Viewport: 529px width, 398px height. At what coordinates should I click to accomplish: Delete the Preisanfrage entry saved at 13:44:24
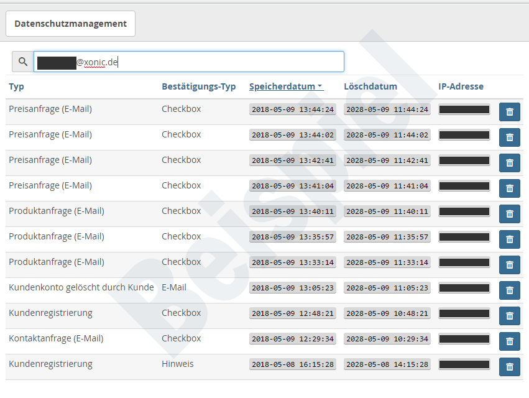click(x=510, y=112)
